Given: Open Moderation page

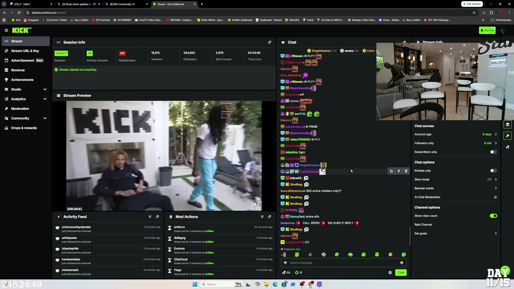Looking at the screenshot, I should [25, 109].
